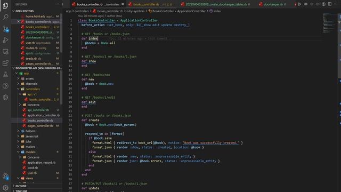The height and width of the screenshot is (192, 341).
Task: Click 'def create' on line 23
Action: click(90, 120)
